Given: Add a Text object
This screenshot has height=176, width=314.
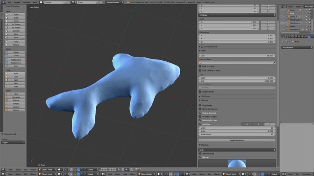Looking at the screenshot, I should 15,94.
